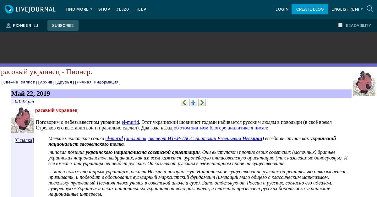Open the first el-murid link in the intro paragraph

pos(130,122)
